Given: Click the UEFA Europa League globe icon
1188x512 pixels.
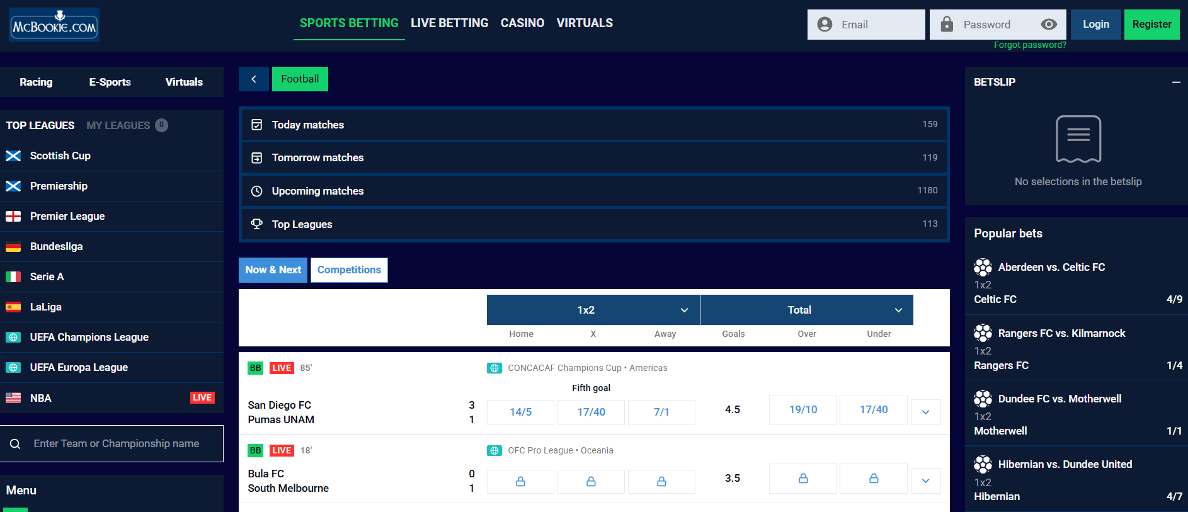Looking at the screenshot, I should click(13, 367).
